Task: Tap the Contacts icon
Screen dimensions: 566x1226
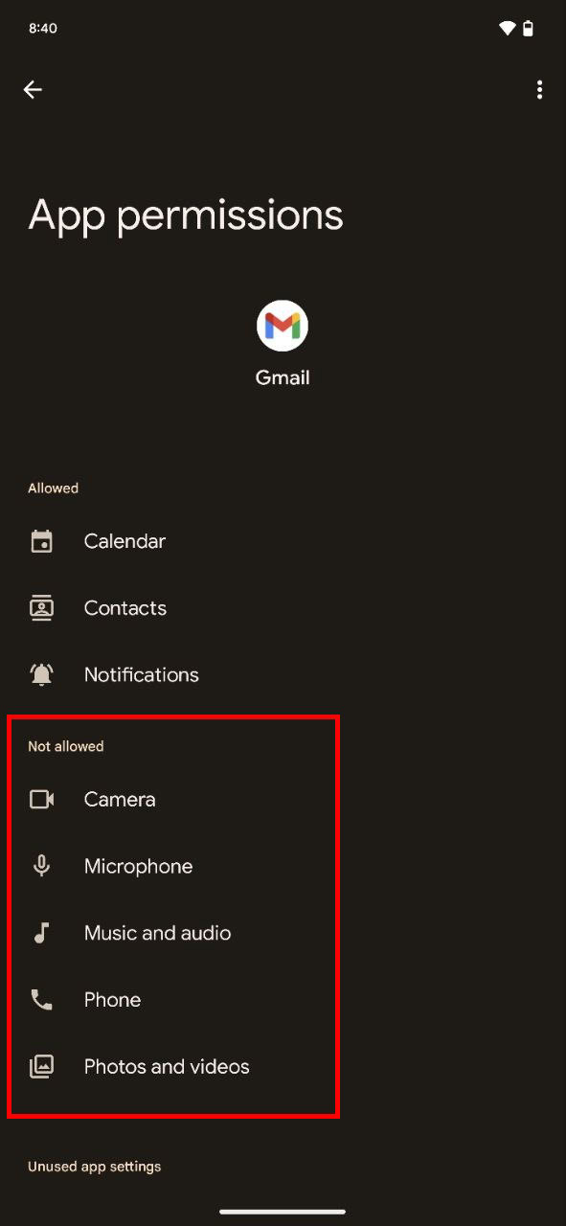Action: pyautogui.click(x=41, y=608)
